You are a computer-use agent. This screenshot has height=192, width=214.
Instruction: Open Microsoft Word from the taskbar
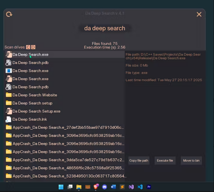tap(113, 187)
